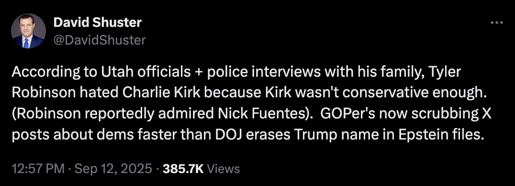
Task: Click the word Views in the footer
Action: click(224, 169)
